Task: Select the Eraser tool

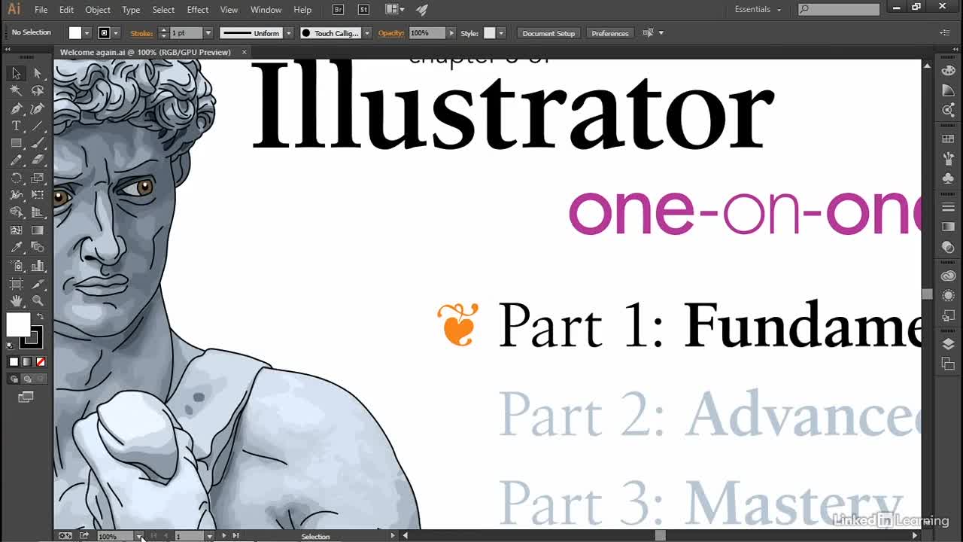Action: [x=38, y=160]
